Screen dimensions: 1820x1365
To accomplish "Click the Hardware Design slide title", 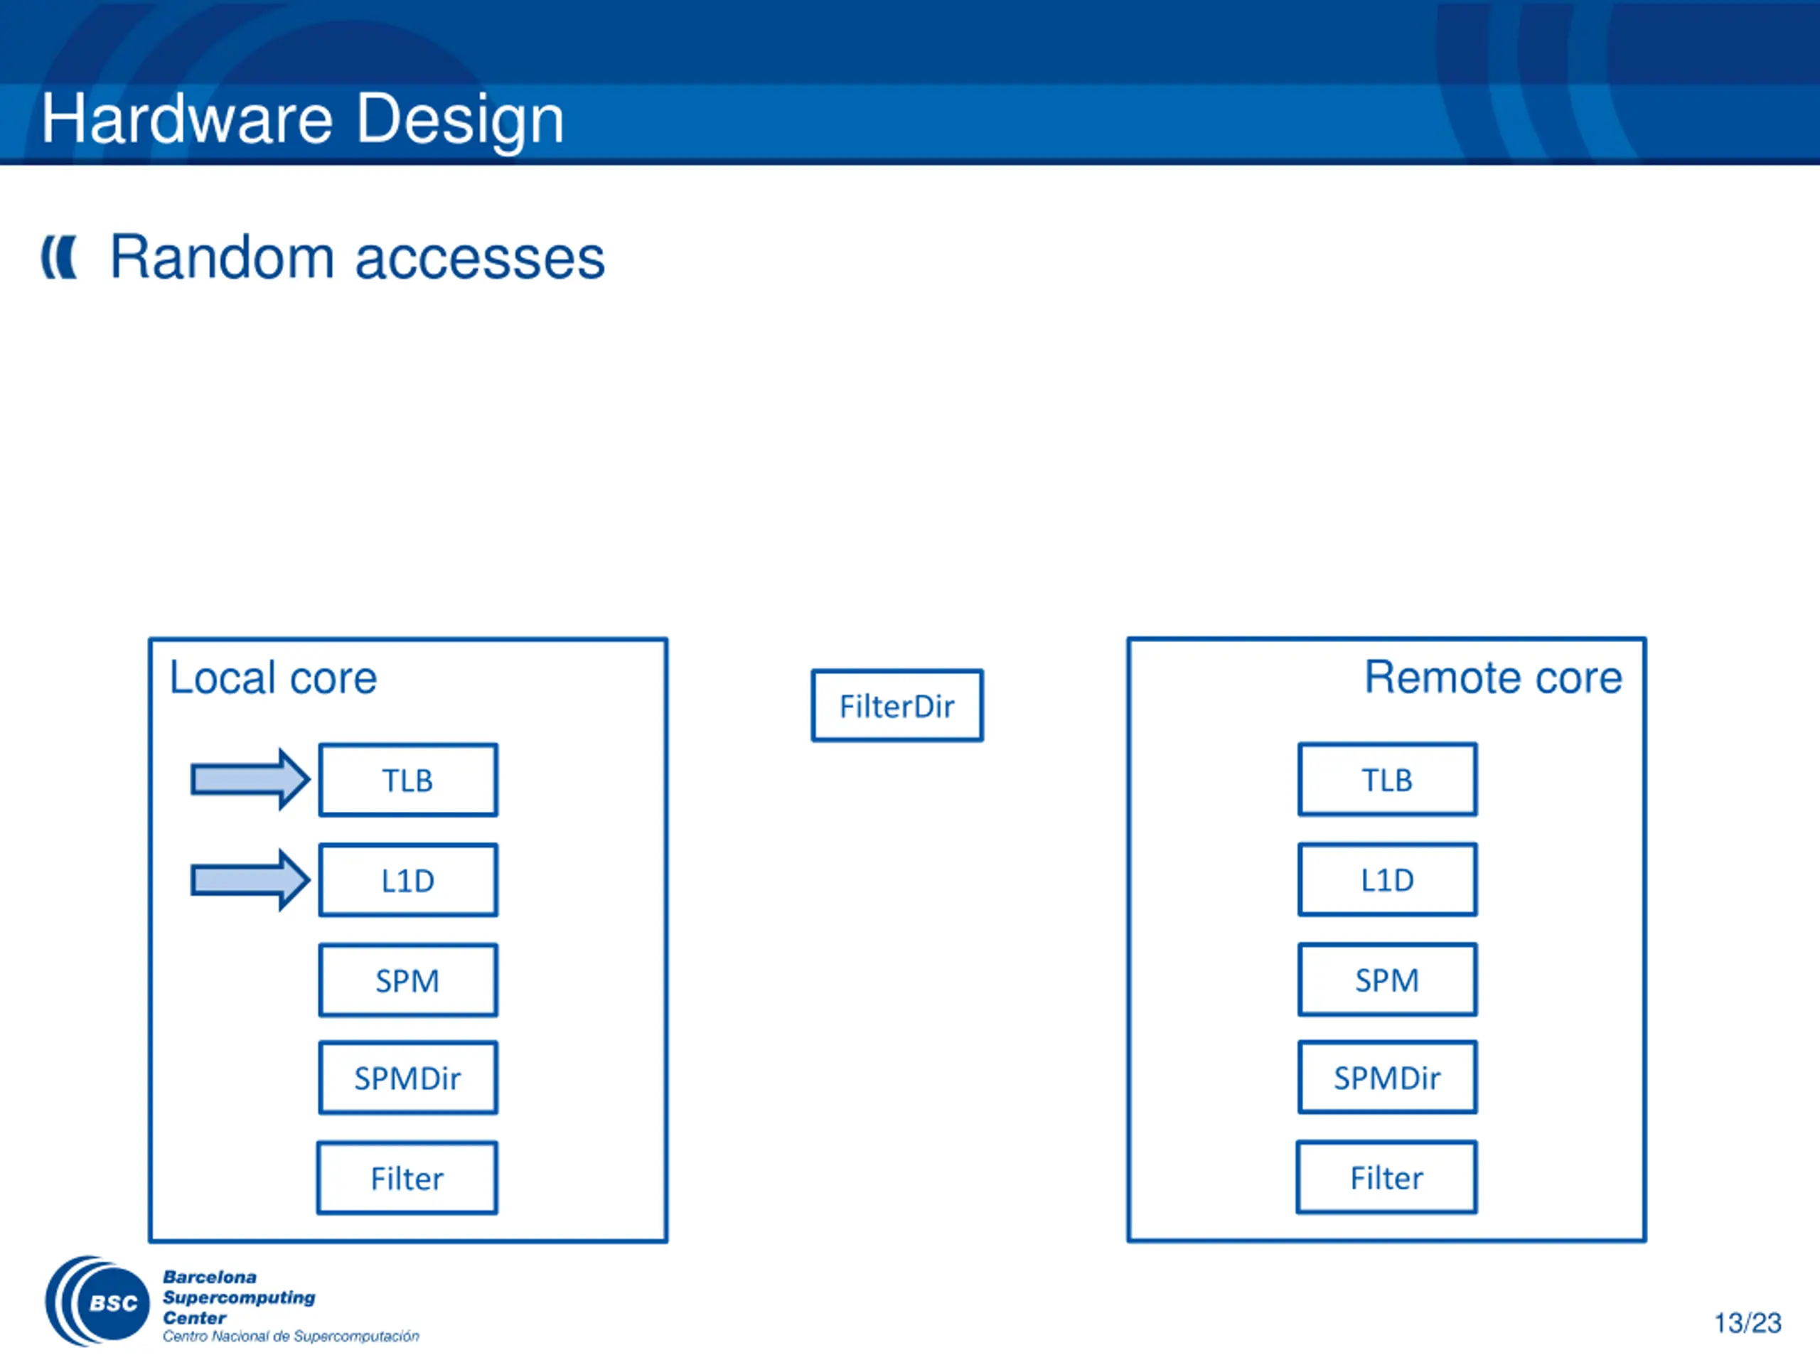I will (x=303, y=120).
